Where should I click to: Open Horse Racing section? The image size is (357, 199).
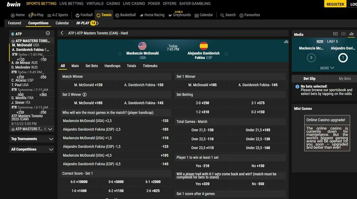pos(152,15)
